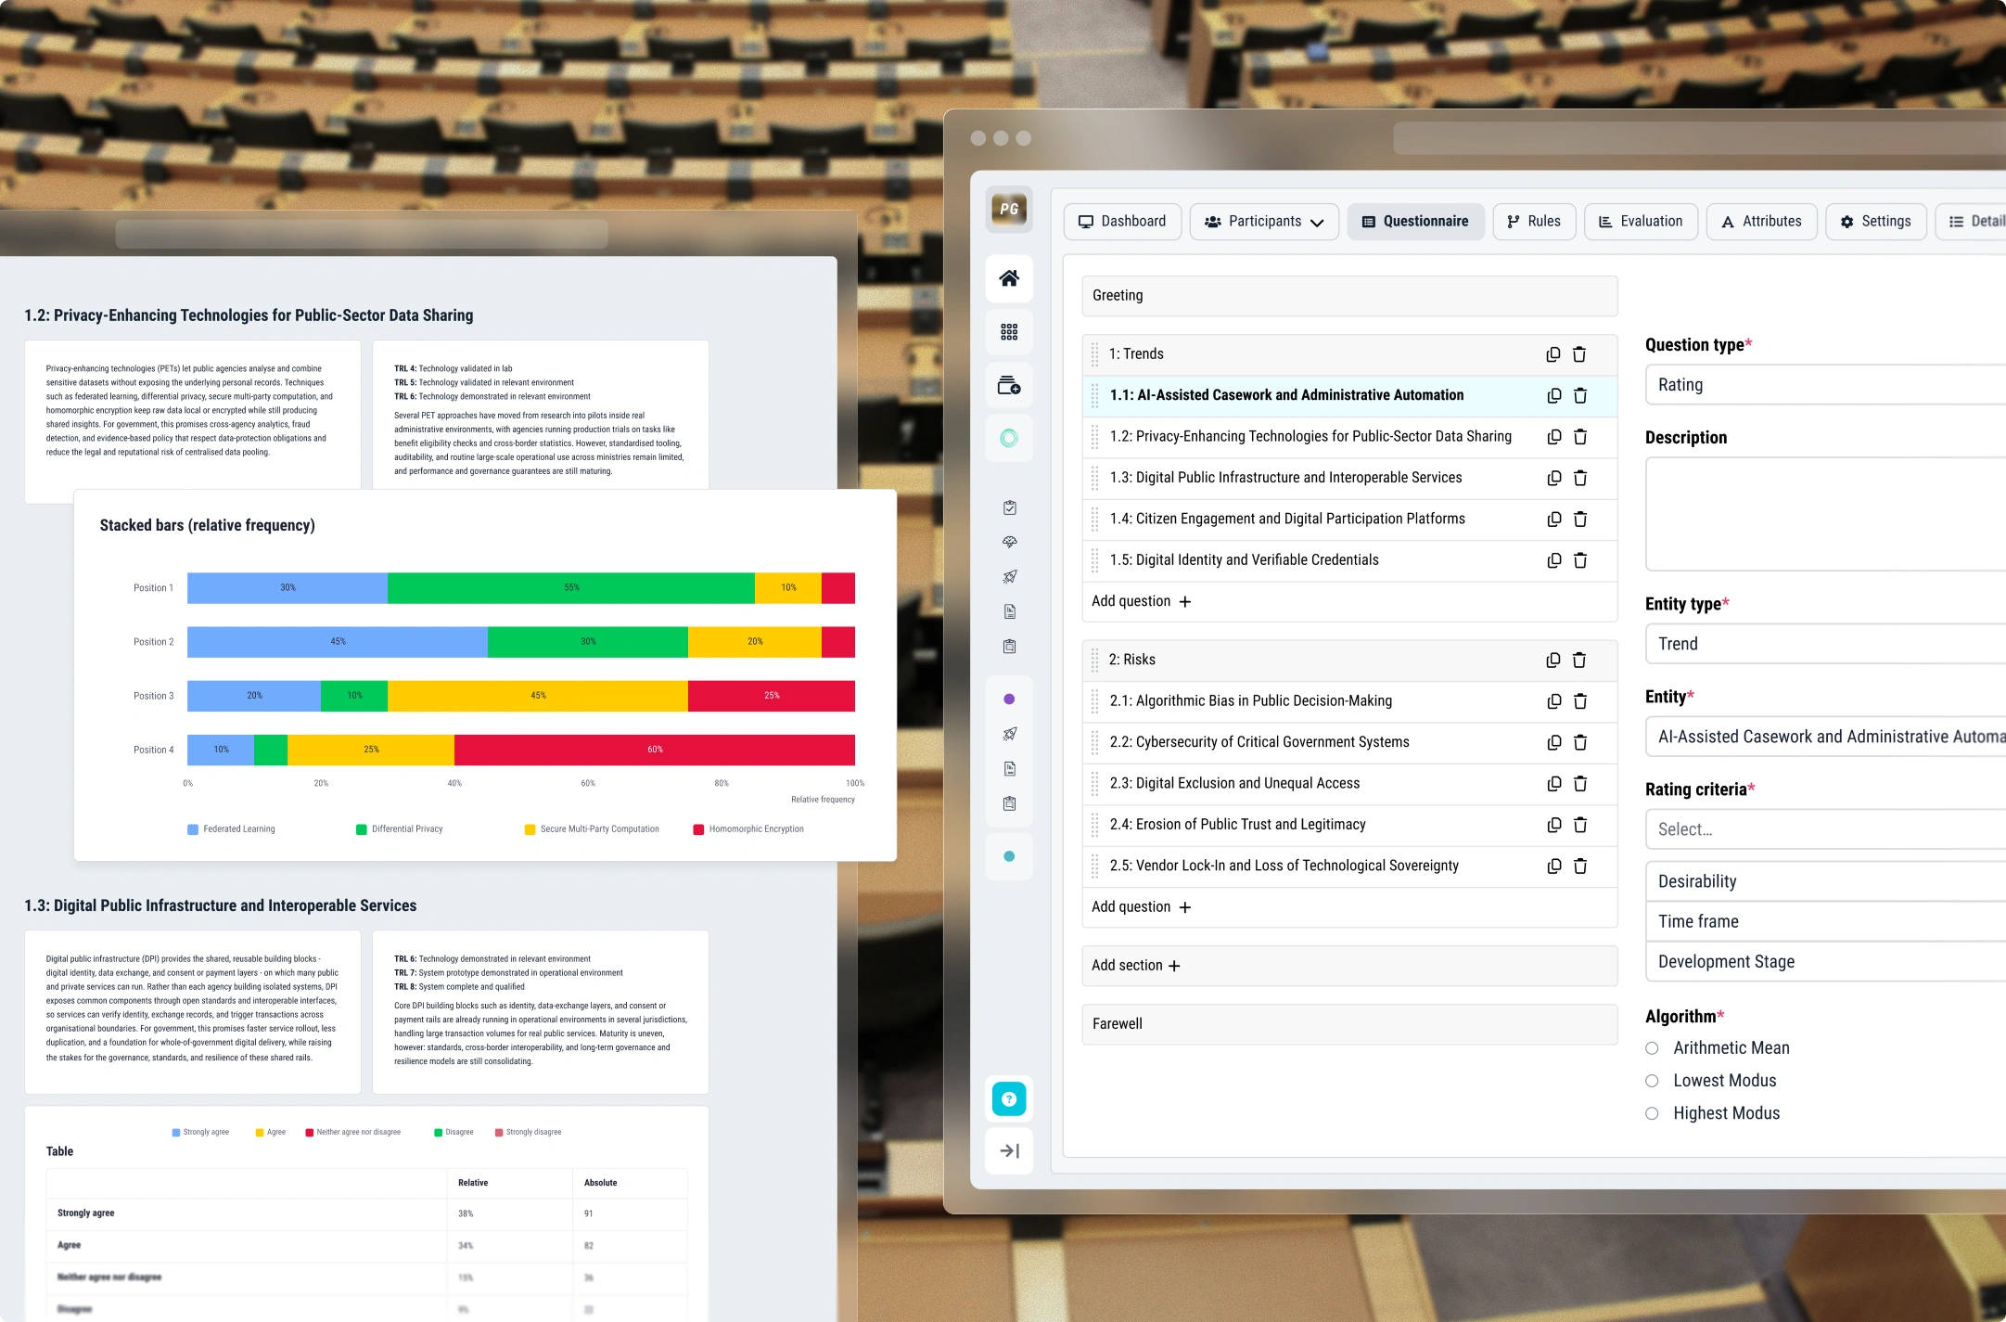Open the Entity type dropdown showing Trend
Image resolution: width=2006 pixels, height=1322 pixels.
pyautogui.click(x=1825, y=644)
